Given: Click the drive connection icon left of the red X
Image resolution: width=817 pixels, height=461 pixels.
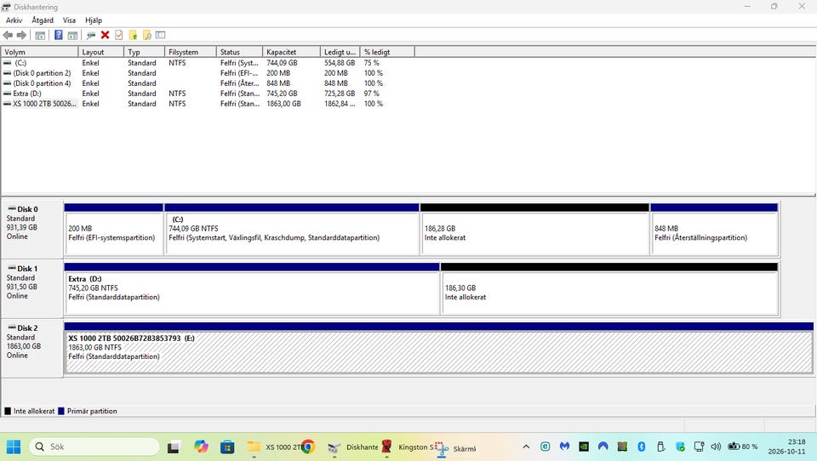Looking at the screenshot, I should [91, 35].
